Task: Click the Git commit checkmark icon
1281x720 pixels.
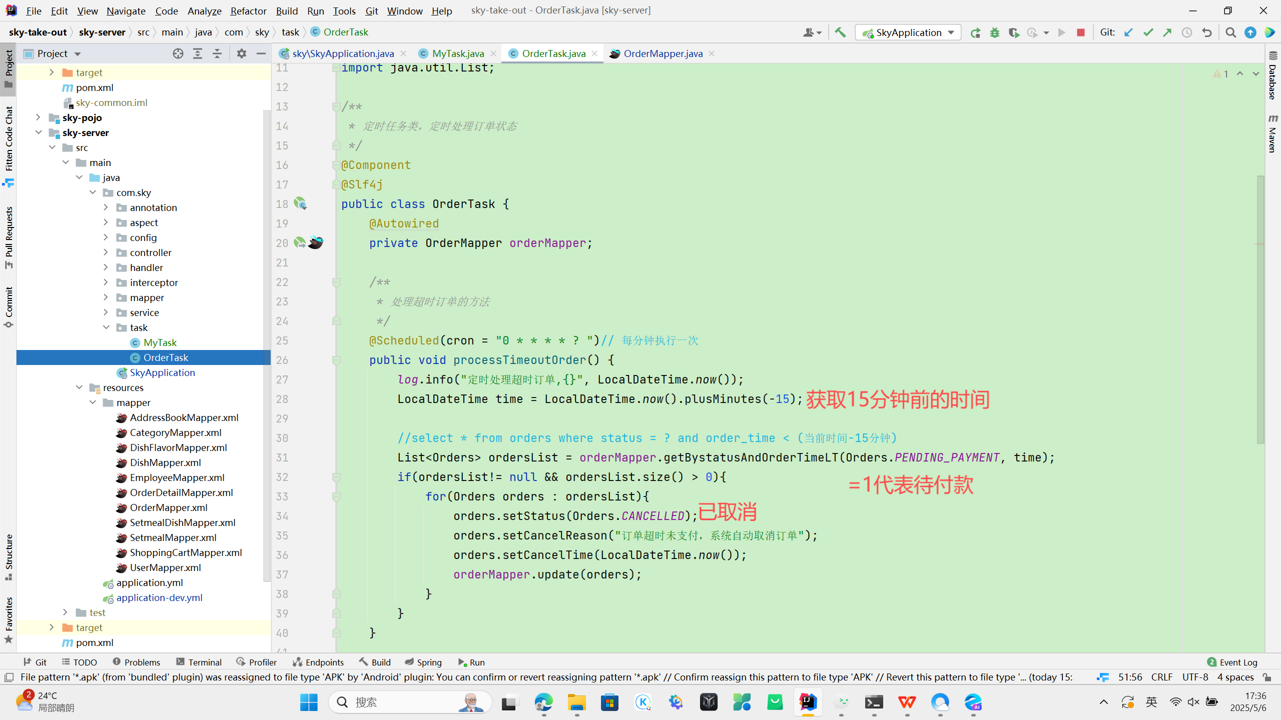Action: (x=1148, y=32)
